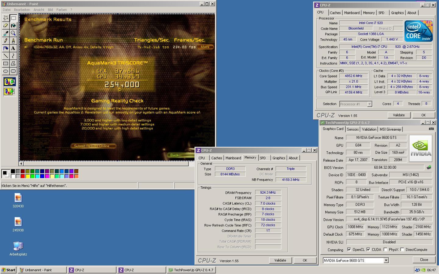Image resolution: width=439 pixels, height=274 pixels.
Task: Select the Brush tool in Paint
Action: (x=13, y=41)
